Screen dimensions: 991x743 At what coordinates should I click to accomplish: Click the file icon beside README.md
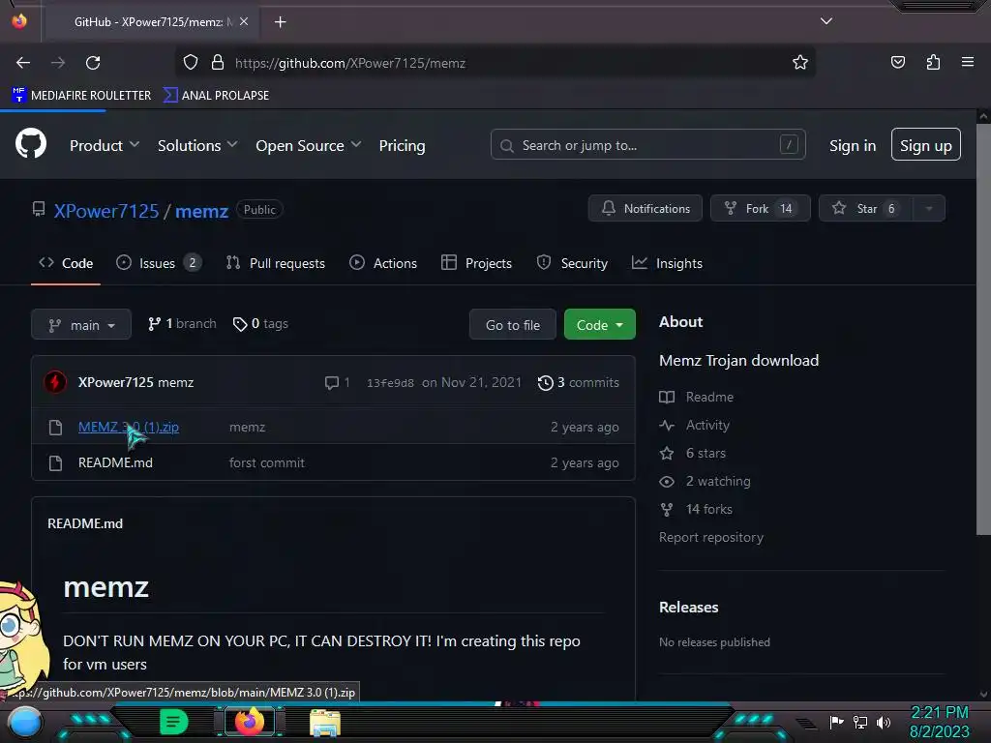(55, 463)
